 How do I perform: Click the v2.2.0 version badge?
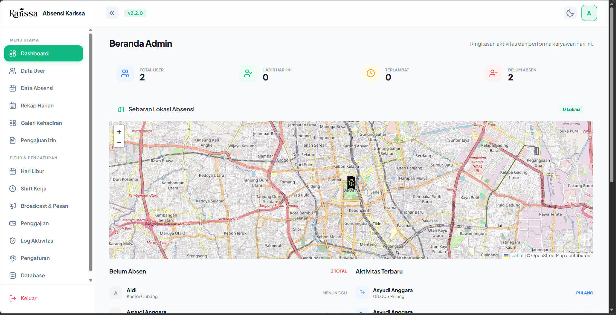coord(135,13)
